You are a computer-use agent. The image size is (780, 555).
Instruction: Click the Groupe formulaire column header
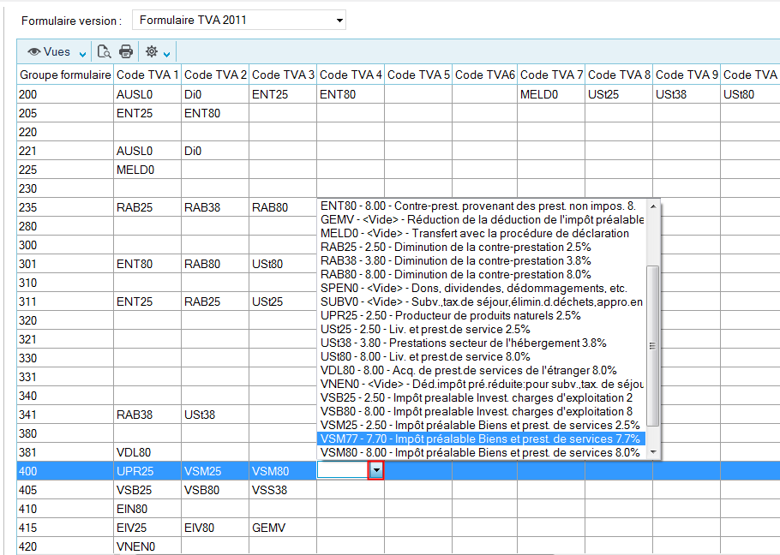(x=65, y=75)
